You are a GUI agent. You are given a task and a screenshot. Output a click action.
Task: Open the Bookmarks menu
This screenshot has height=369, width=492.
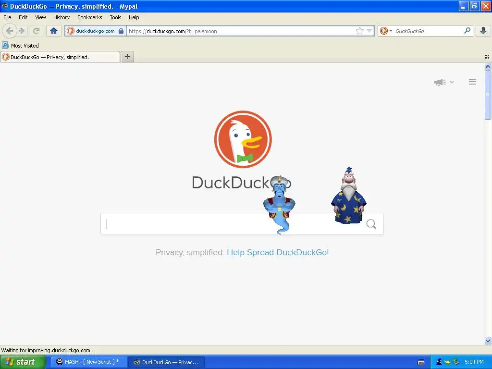tap(90, 17)
